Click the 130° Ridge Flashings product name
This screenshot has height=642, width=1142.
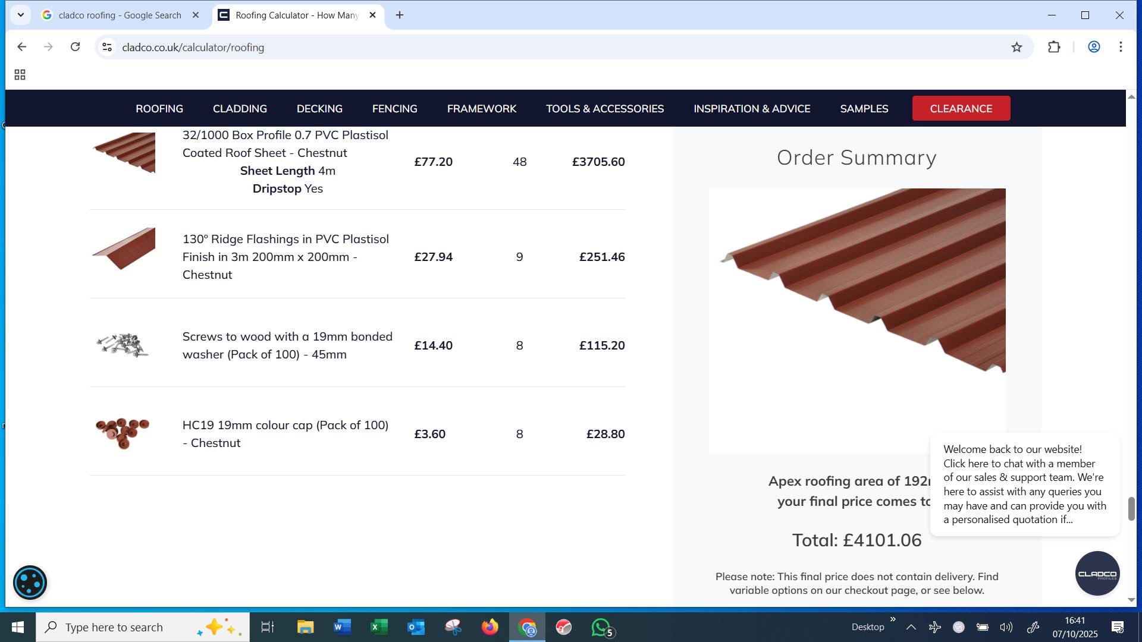[x=285, y=257]
